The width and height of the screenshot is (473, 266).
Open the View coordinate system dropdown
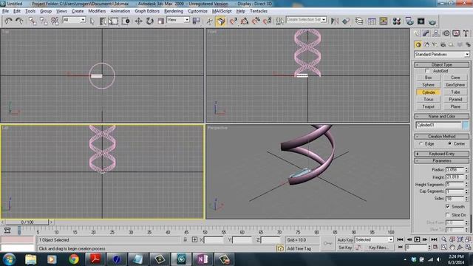pos(178,20)
